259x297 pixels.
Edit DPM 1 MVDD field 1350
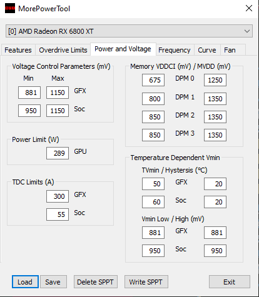pos(215,99)
